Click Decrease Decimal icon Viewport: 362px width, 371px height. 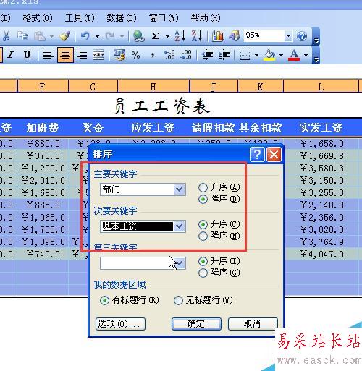pyautogui.click(x=186, y=55)
